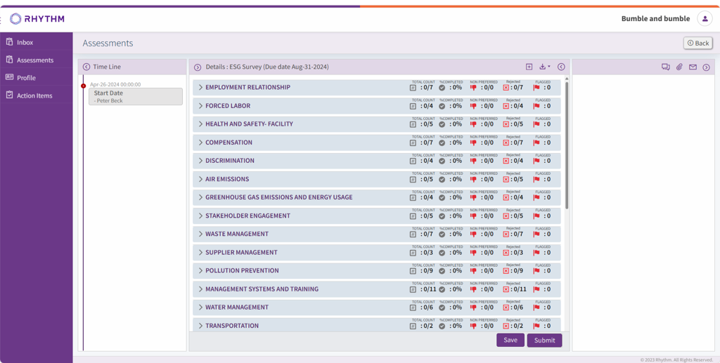Click the envelope mail icon
Image resolution: width=720 pixels, height=363 pixels.
point(693,67)
